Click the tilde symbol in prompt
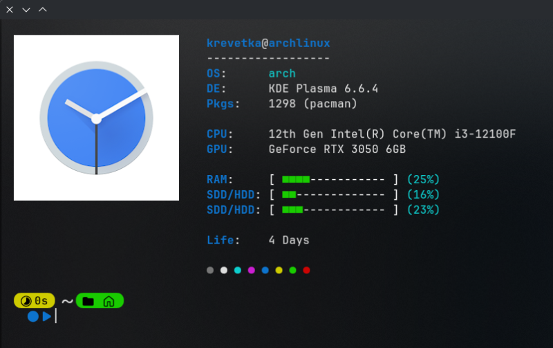This screenshot has width=553, height=348. click(x=67, y=301)
